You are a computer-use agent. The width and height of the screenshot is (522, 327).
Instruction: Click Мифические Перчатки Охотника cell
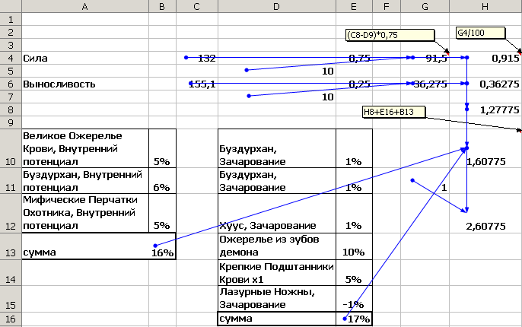pyautogui.click(x=85, y=213)
